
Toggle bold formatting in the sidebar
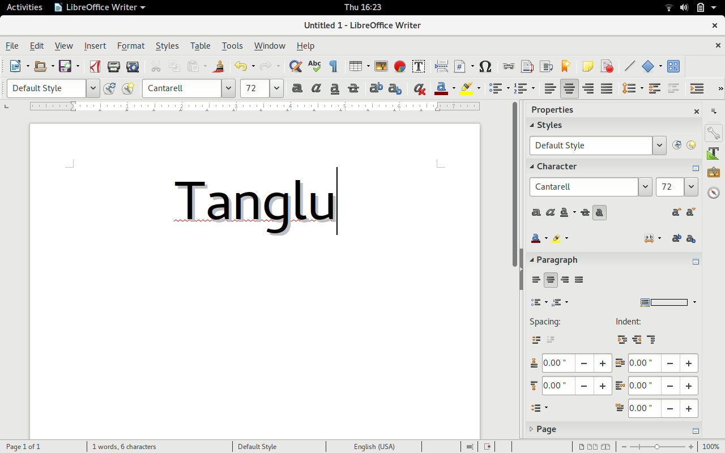tap(536, 212)
